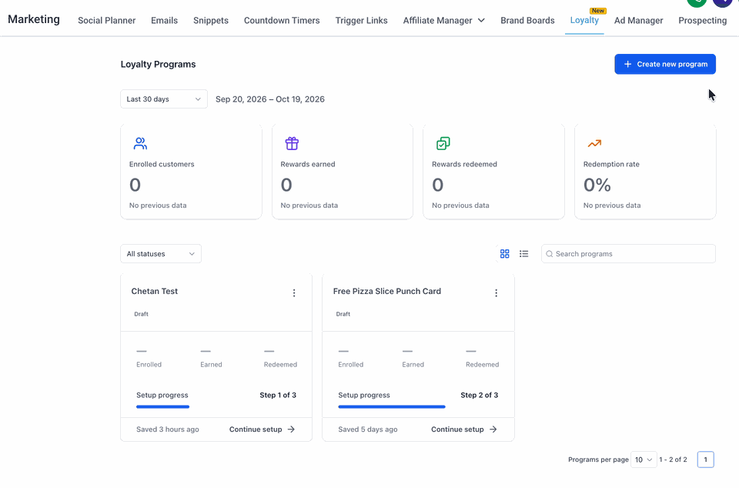
Task: Click the plus icon in Create new program
Action: tap(627, 64)
